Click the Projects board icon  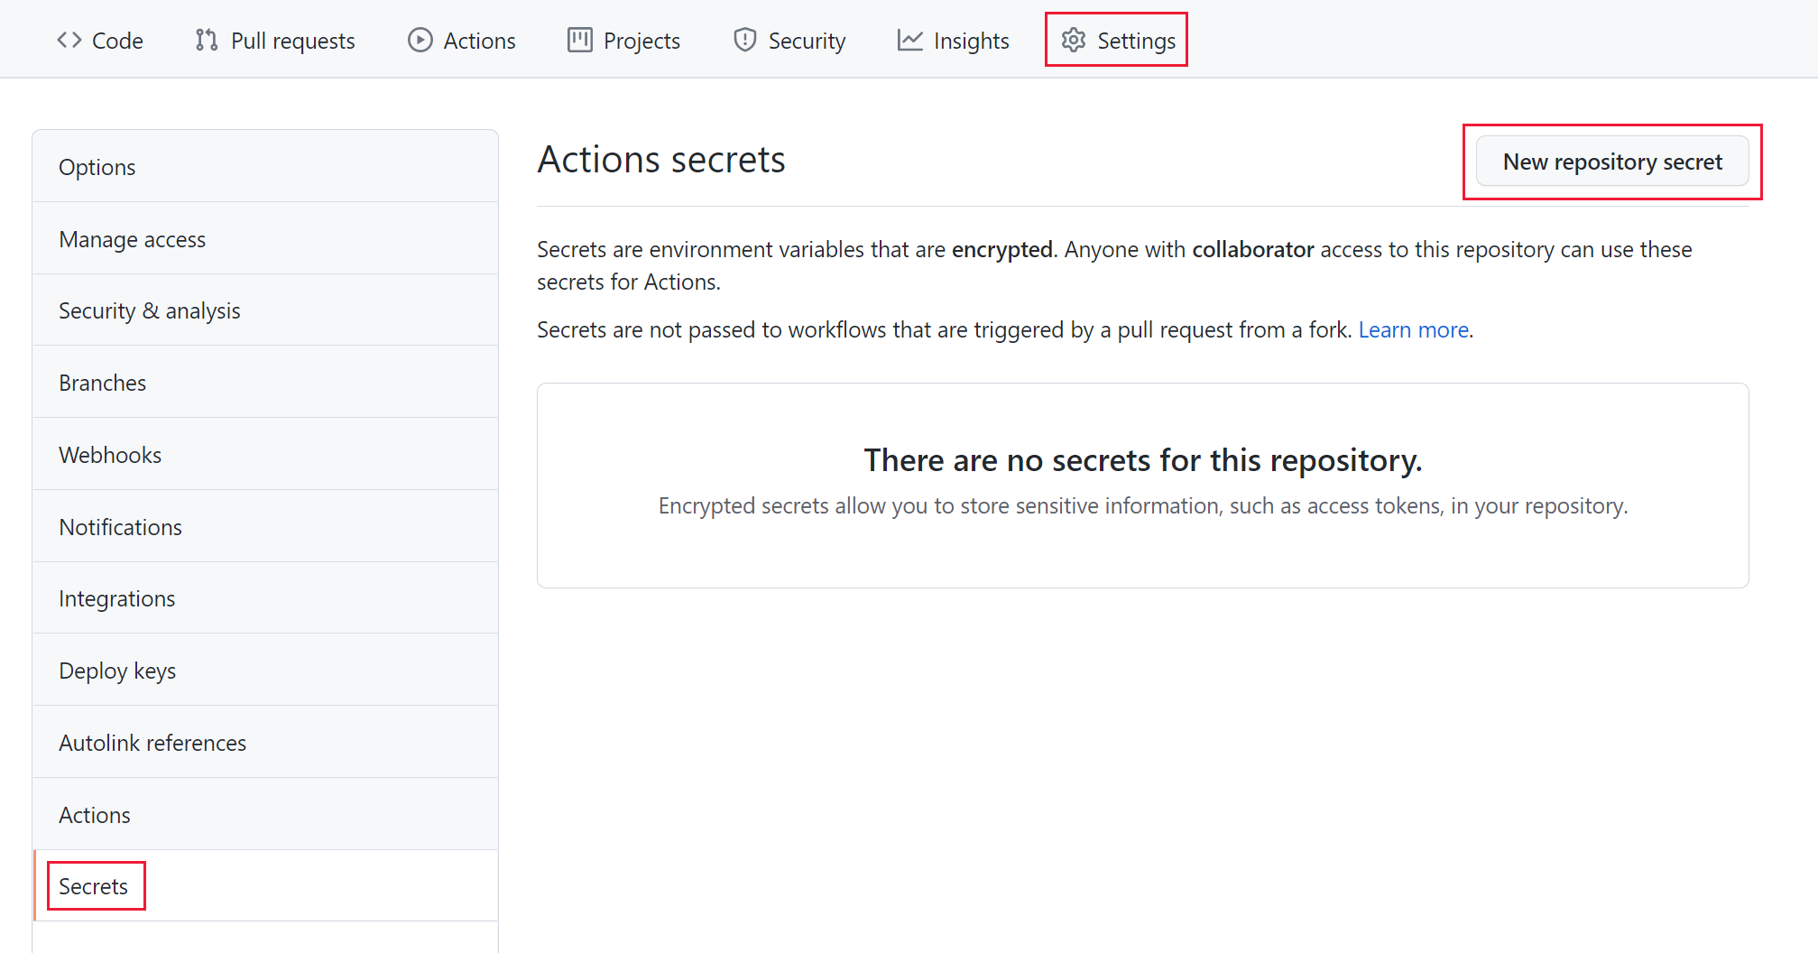click(x=578, y=40)
